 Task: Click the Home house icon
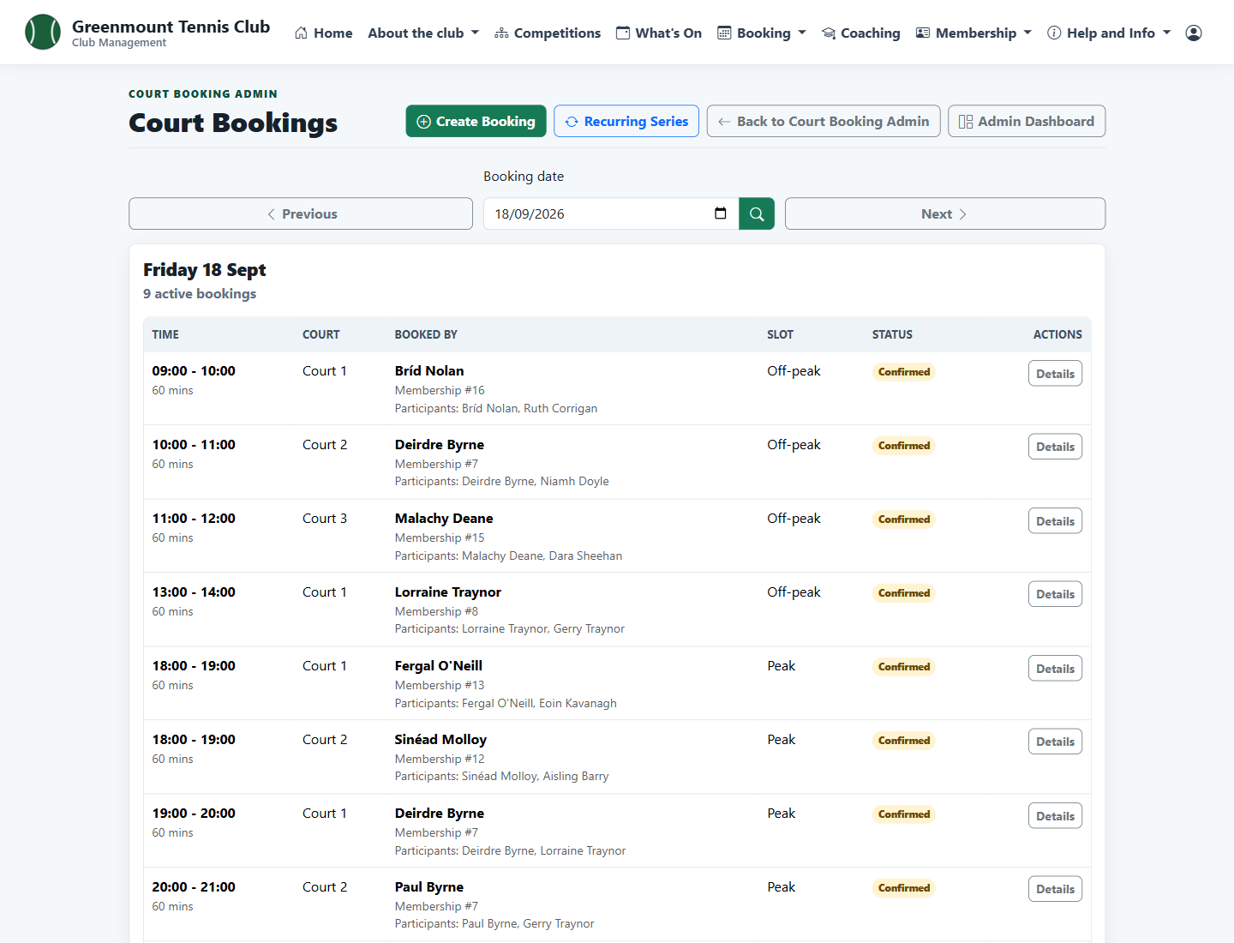[301, 33]
